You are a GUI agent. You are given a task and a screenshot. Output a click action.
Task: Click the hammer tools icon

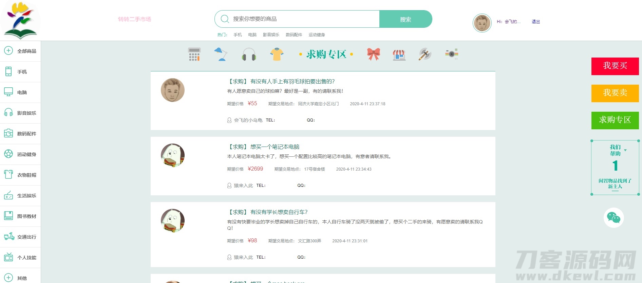pos(424,54)
